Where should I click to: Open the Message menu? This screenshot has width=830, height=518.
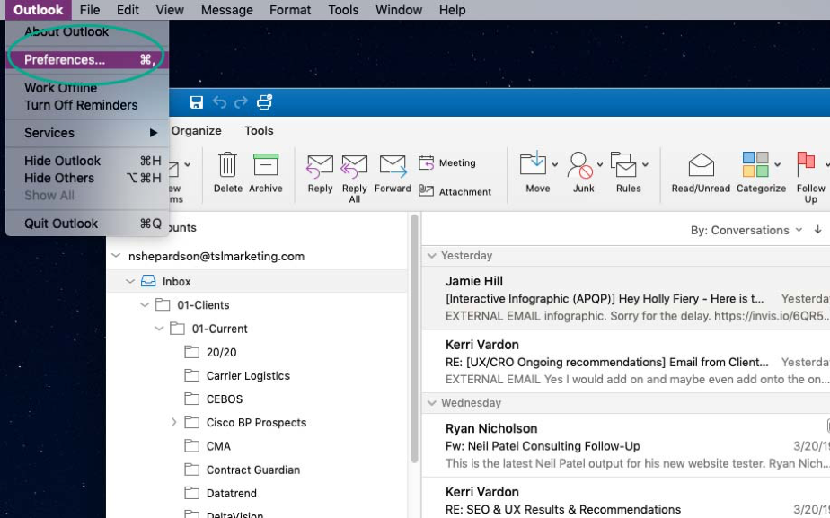click(x=226, y=10)
